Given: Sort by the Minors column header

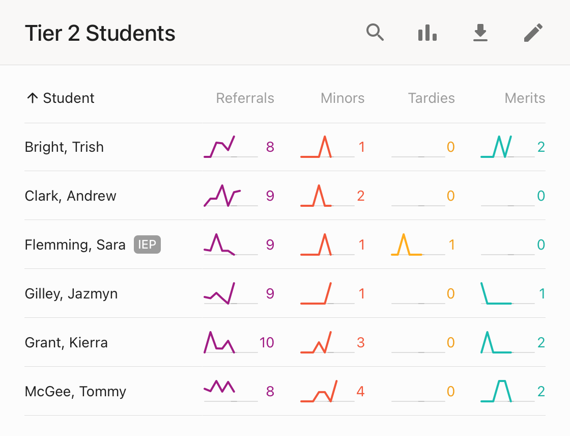Looking at the screenshot, I should tap(343, 98).
